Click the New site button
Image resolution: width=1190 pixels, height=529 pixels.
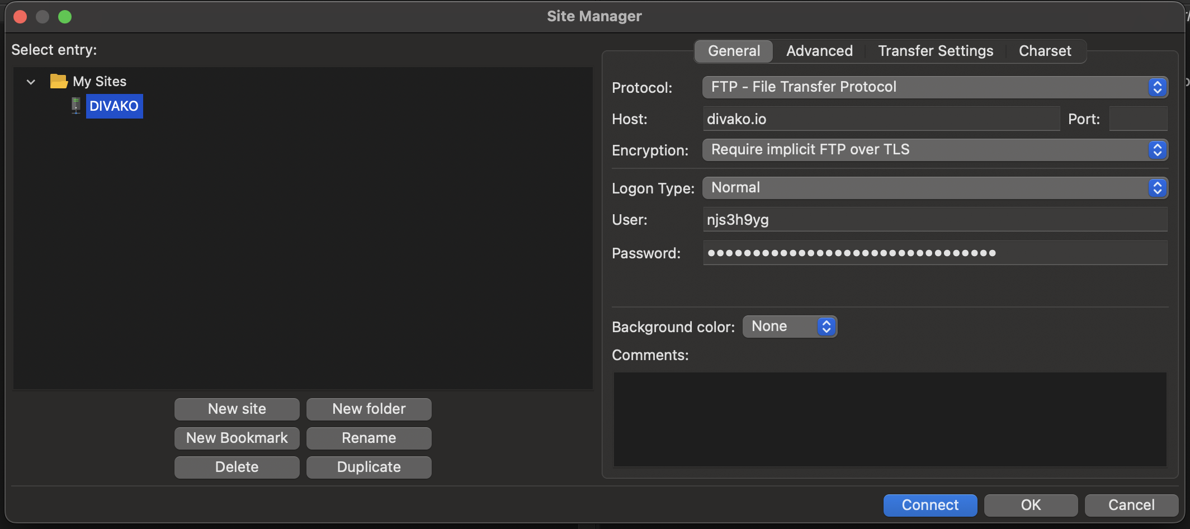pos(237,409)
